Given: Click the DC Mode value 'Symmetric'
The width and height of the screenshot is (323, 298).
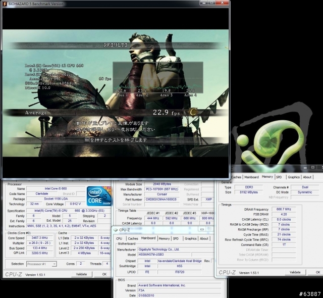Looking at the screenshot, I should [305, 192].
